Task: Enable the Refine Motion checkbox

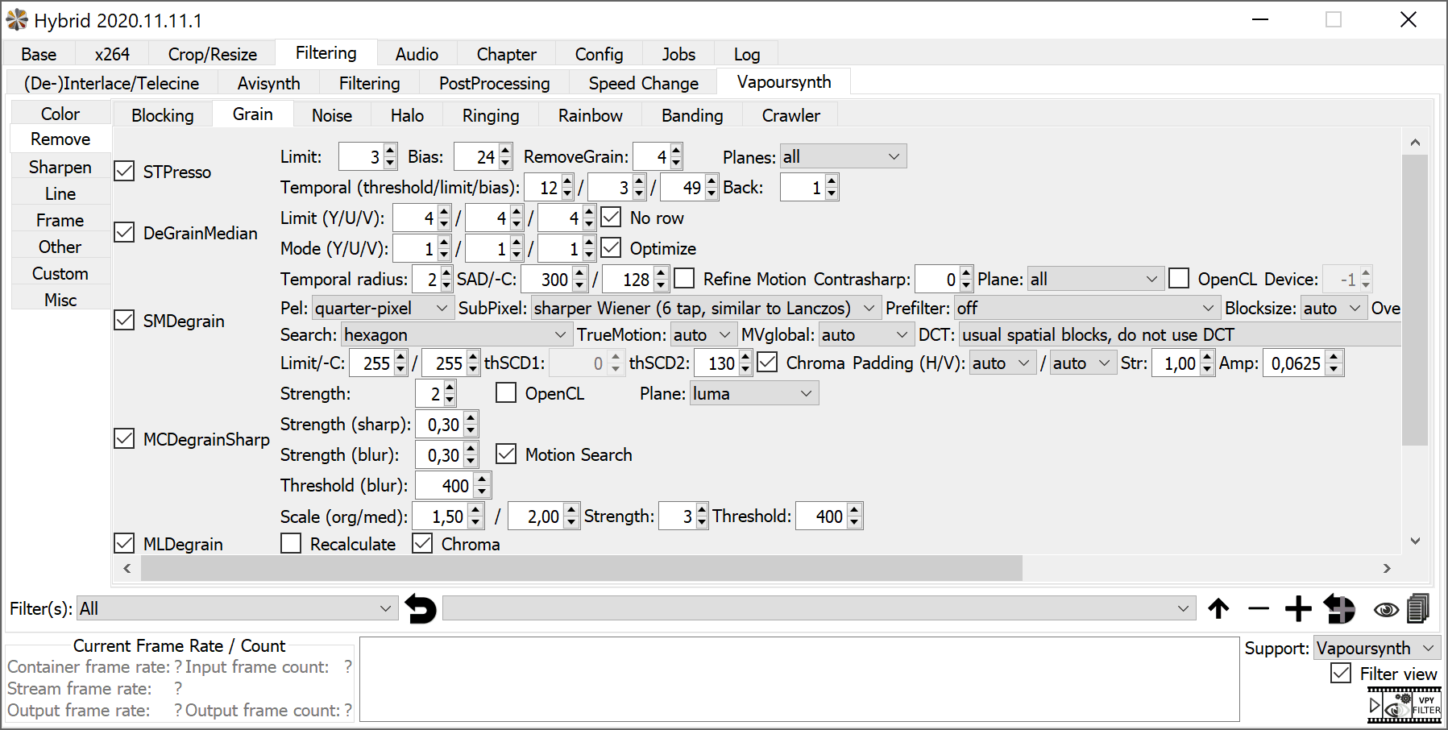Action: (x=684, y=279)
